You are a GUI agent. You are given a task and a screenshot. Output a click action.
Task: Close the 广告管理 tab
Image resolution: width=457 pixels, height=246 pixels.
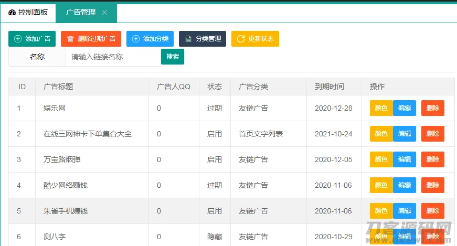(x=104, y=13)
